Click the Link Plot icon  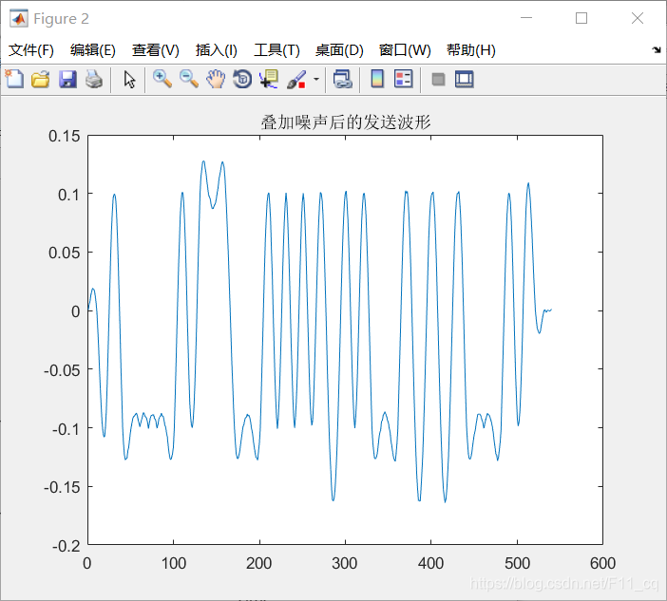(342, 79)
